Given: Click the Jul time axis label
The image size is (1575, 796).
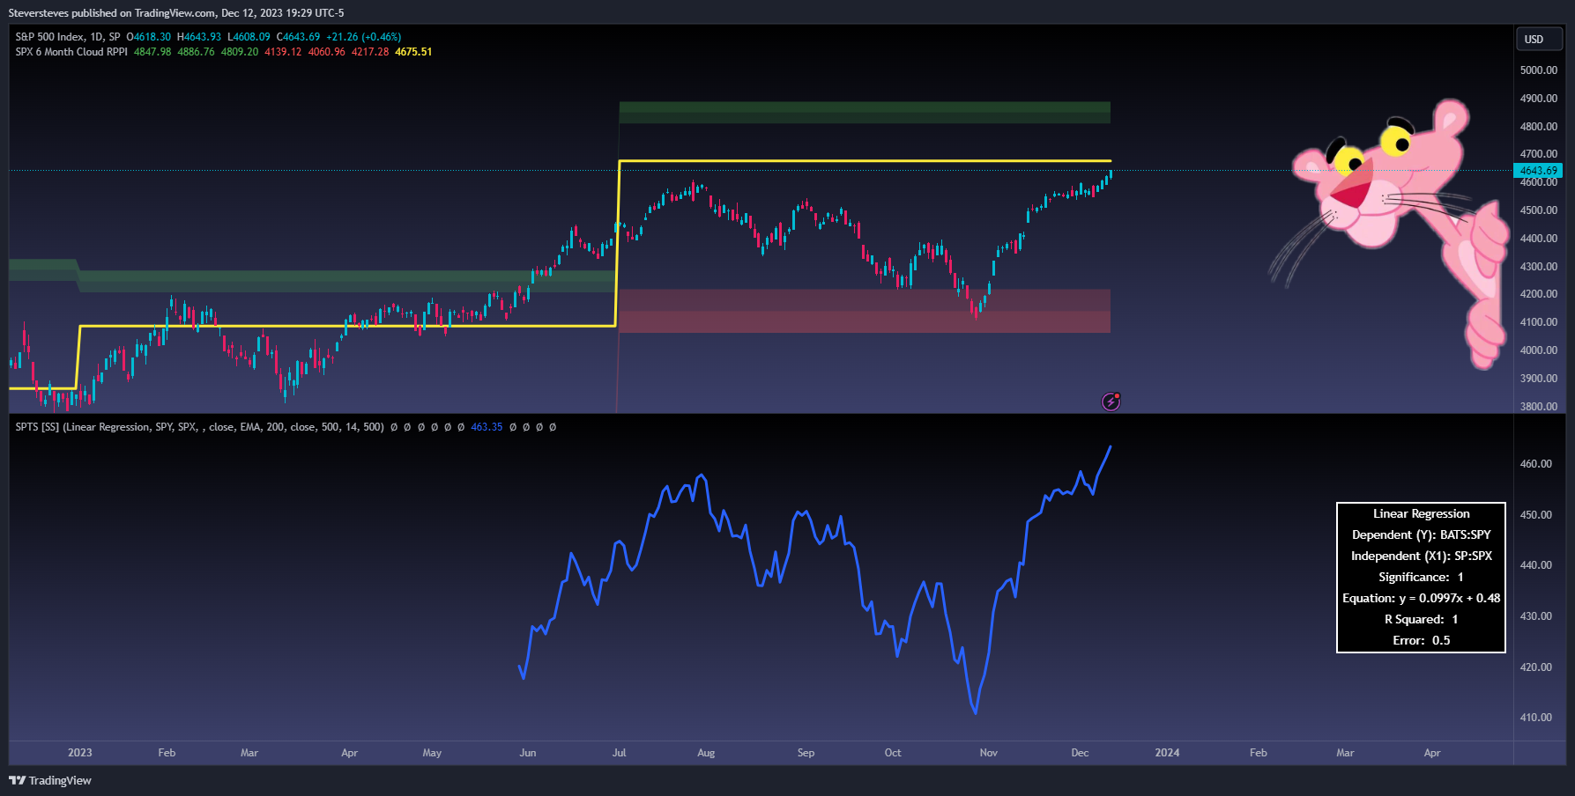Looking at the screenshot, I should tap(620, 753).
